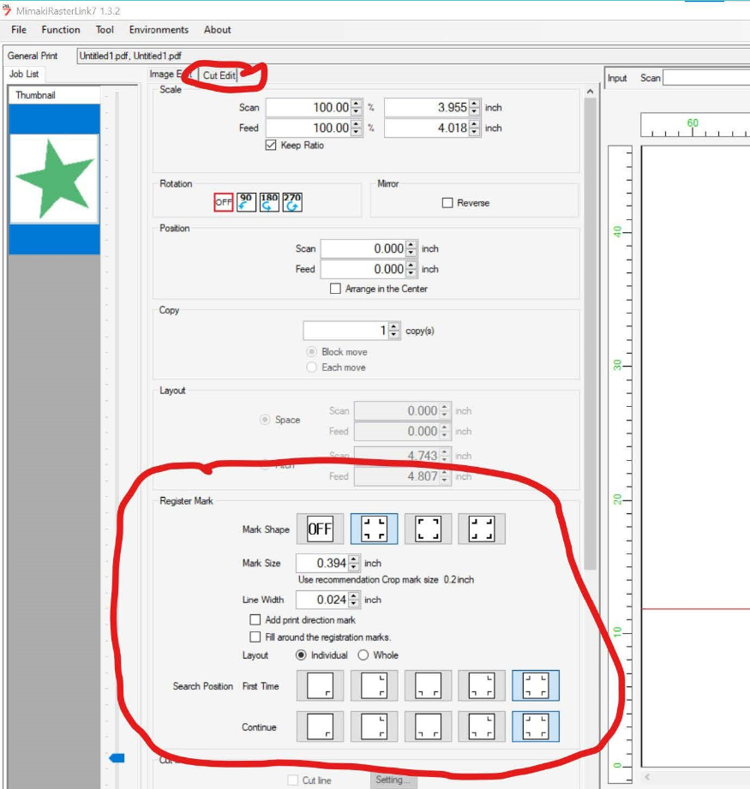Enable Fill around the registration marks
The image size is (750, 789).
click(x=255, y=637)
